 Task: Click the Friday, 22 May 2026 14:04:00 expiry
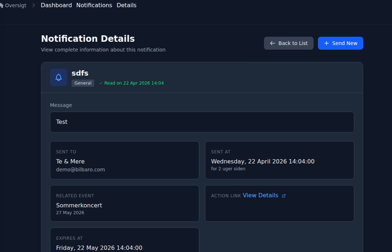[x=99, y=248]
